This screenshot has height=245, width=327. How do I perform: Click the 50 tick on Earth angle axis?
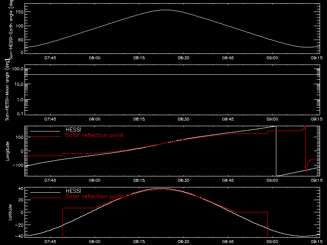tap(21, 40)
